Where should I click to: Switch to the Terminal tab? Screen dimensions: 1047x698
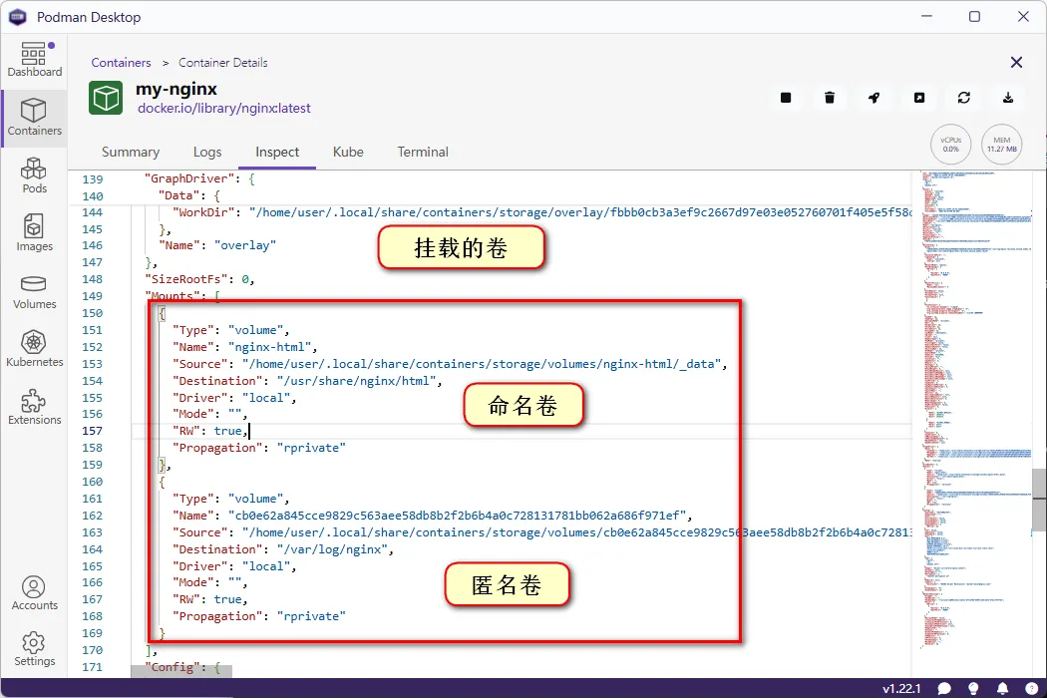click(423, 153)
